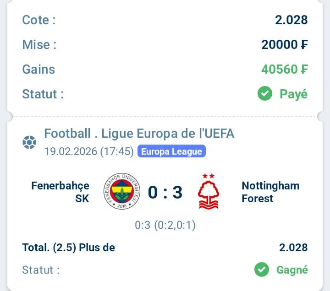330x291 pixels.
Task: Click the Payé status label
Action: pyautogui.click(x=293, y=94)
